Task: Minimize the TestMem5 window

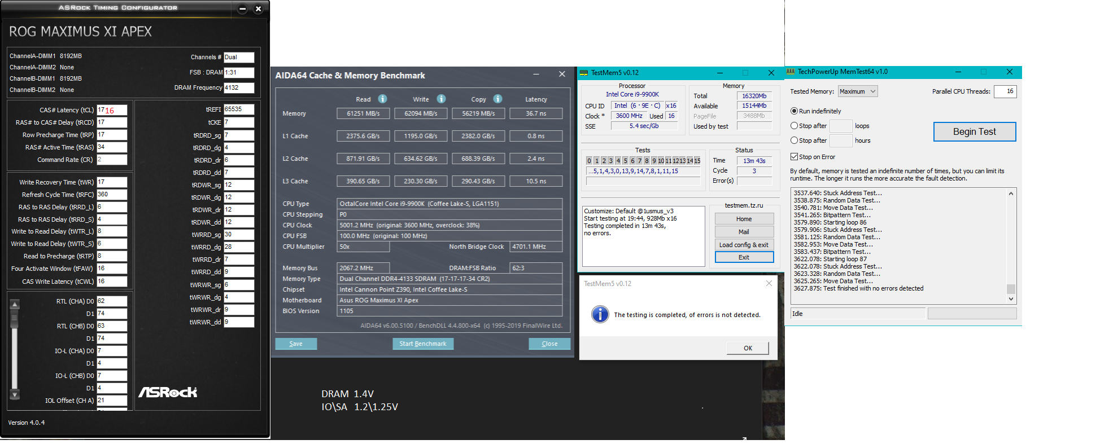Action: (x=720, y=73)
